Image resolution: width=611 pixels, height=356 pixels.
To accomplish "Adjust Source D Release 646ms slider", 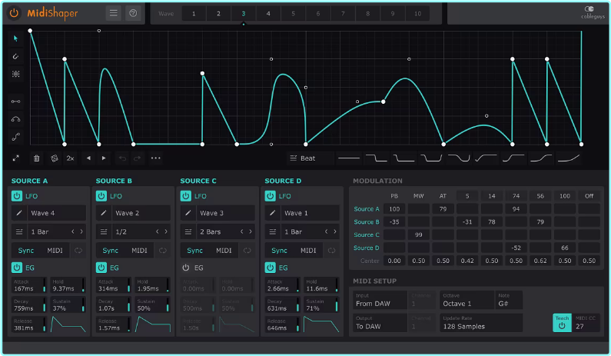I will [282, 324].
